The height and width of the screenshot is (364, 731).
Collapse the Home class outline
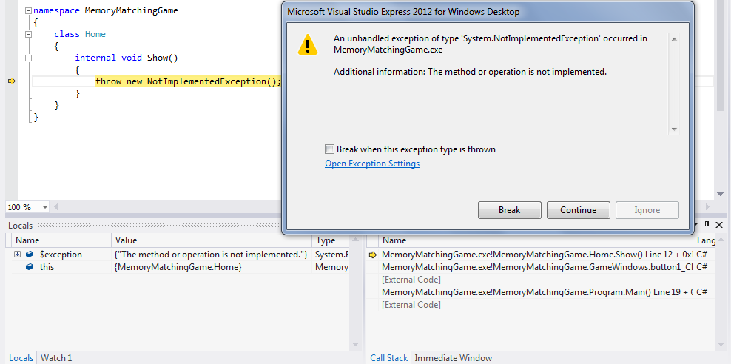[27, 34]
